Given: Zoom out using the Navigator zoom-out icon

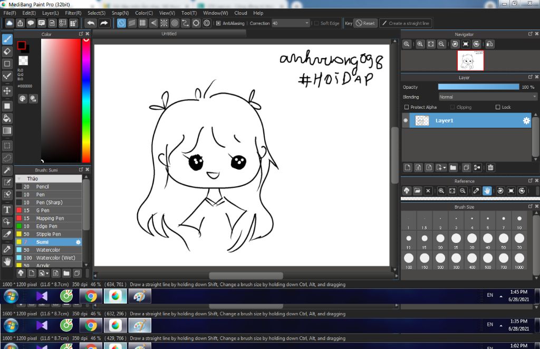Looking at the screenshot, I should [x=441, y=44].
